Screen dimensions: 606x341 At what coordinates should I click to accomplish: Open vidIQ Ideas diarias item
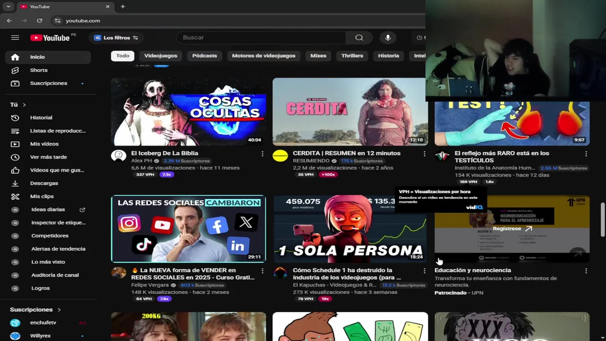click(48, 209)
